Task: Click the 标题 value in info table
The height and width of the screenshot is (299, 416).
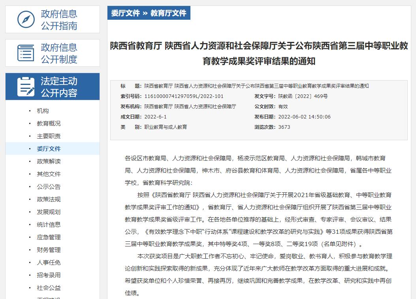Action: click(256, 86)
